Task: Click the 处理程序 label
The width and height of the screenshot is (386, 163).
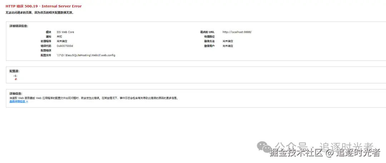Action: point(46,41)
